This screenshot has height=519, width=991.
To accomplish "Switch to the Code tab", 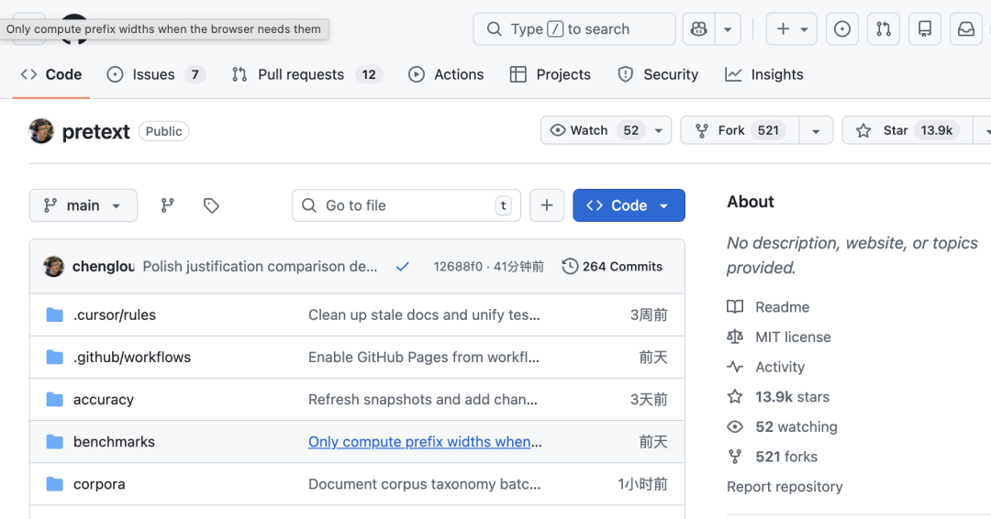I will click(x=51, y=74).
